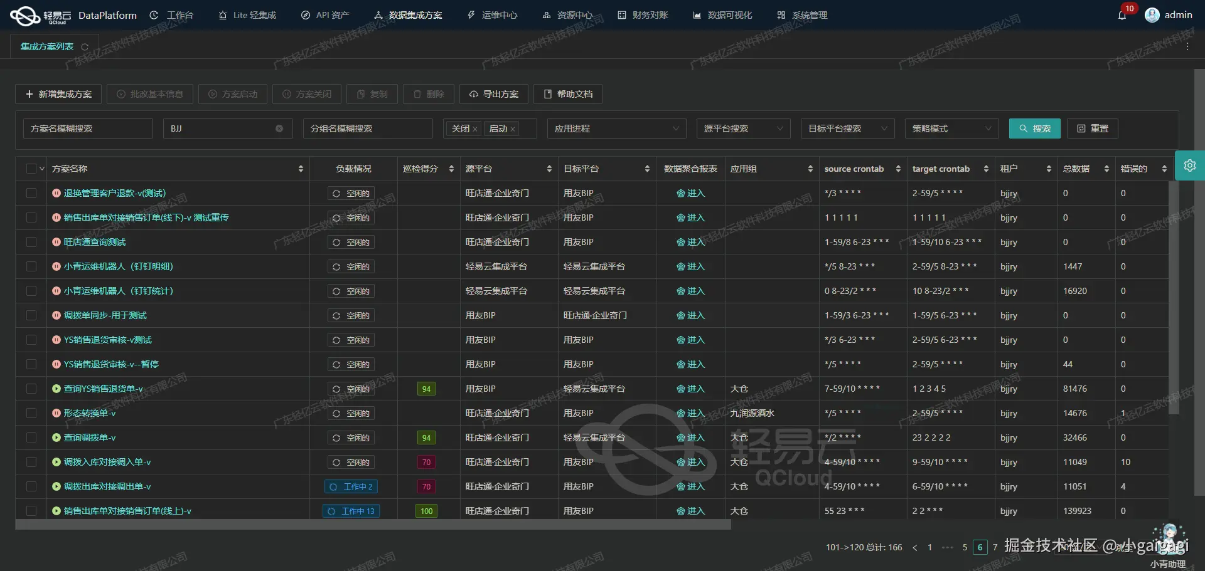
Task: Sort by 目标平台 column arrows
Action: click(x=647, y=169)
